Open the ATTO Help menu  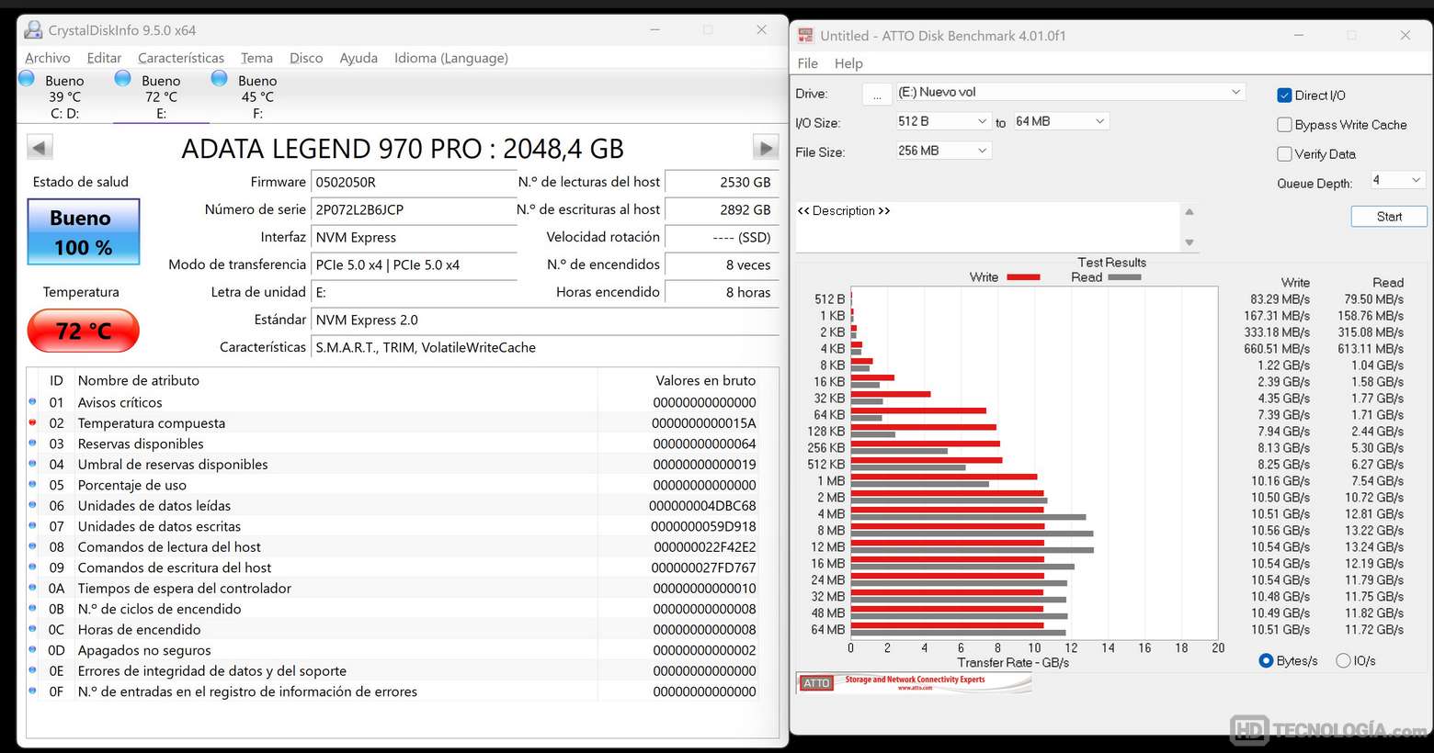pos(848,63)
